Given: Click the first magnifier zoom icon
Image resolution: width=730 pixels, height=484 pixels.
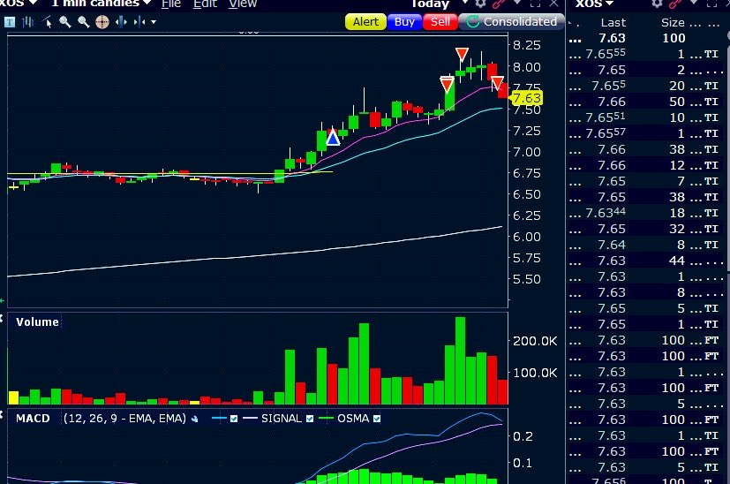Looking at the screenshot, I should [x=64, y=22].
